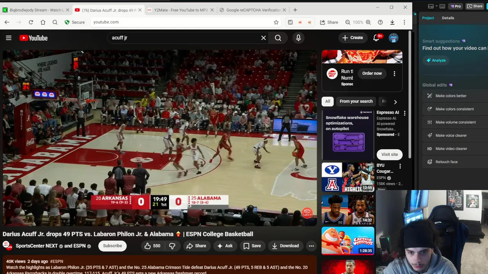Image resolution: width=488 pixels, height=274 pixels.
Task: Click the Analyze button in the editor
Action: (x=436, y=60)
